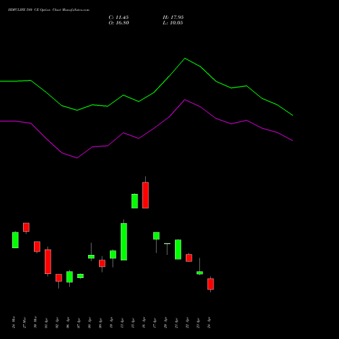
Task: Select the tall red candle above 01 Apr
Action: (x=48, y=262)
